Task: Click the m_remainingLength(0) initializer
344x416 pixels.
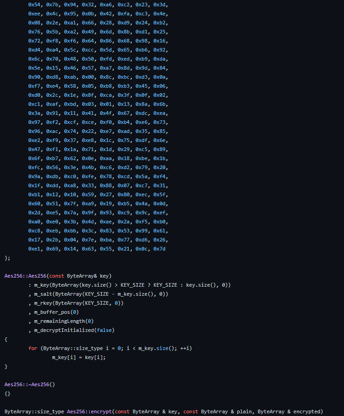Action: [x=64, y=321]
